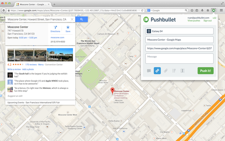
Task: Open the View pushes link
Action: 194,21
